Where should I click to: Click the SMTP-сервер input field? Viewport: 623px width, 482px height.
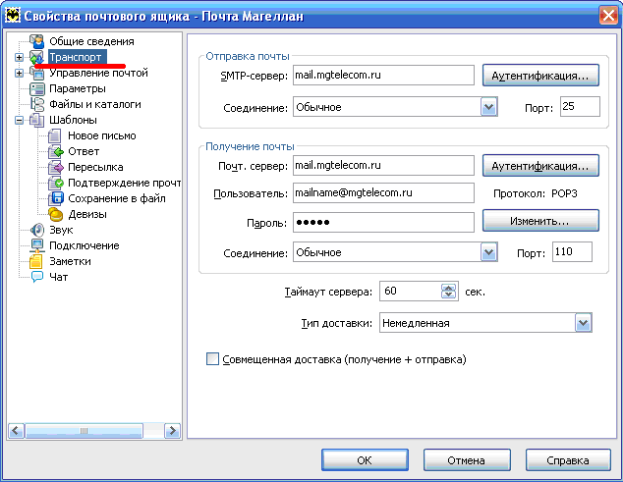coord(383,76)
